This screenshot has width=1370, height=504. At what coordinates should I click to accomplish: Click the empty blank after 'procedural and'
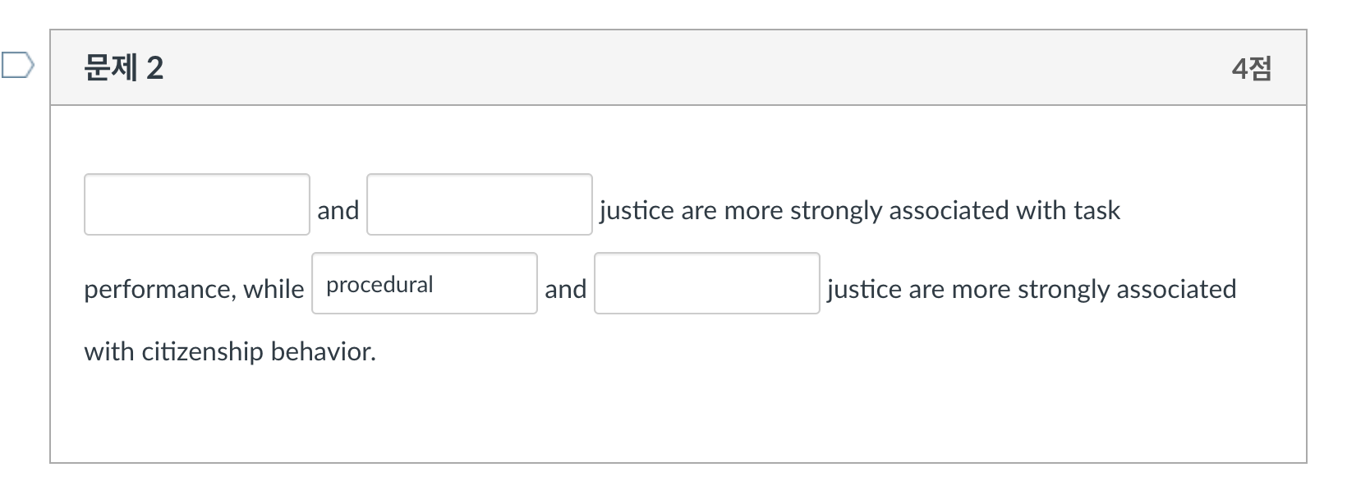(x=706, y=283)
